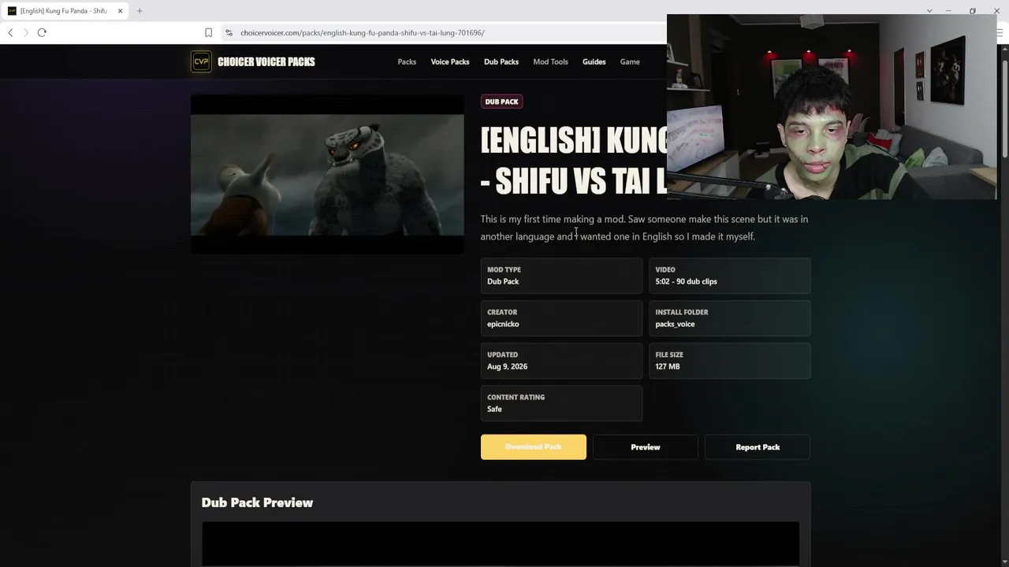Click the content rating "Safe"
Viewport: 1009px width, 567px height.
coord(494,409)
